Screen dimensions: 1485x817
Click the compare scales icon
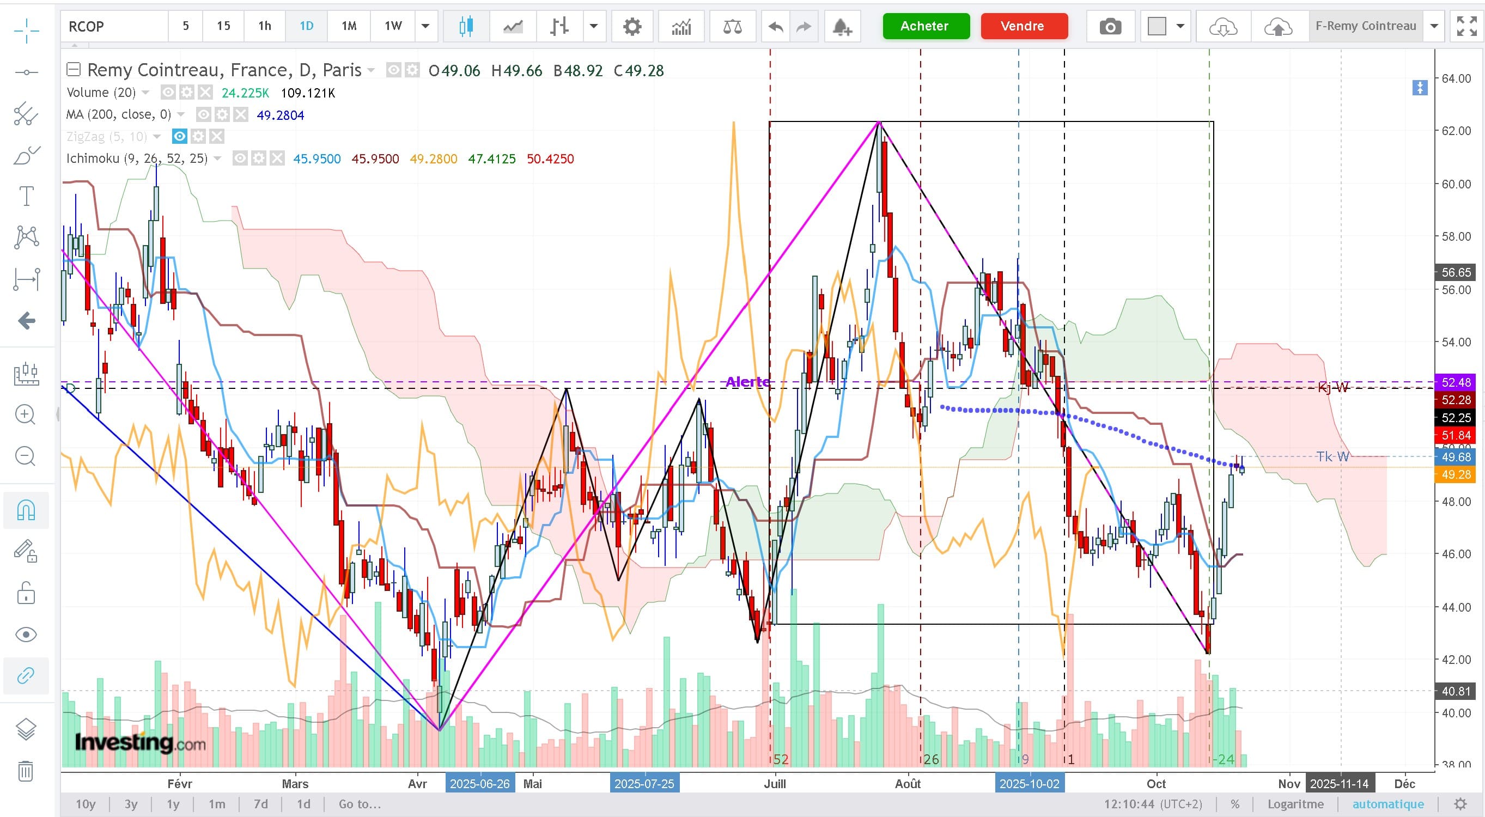coord(732,27)
